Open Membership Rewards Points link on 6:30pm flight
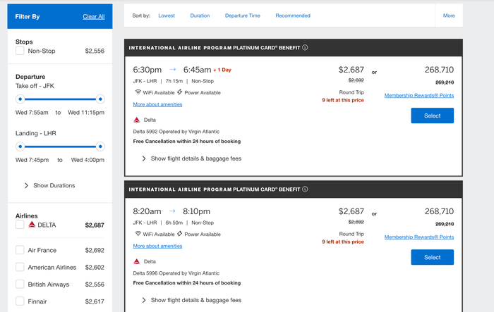The height and width of the screenshot is (312, 494). [419, 95]
